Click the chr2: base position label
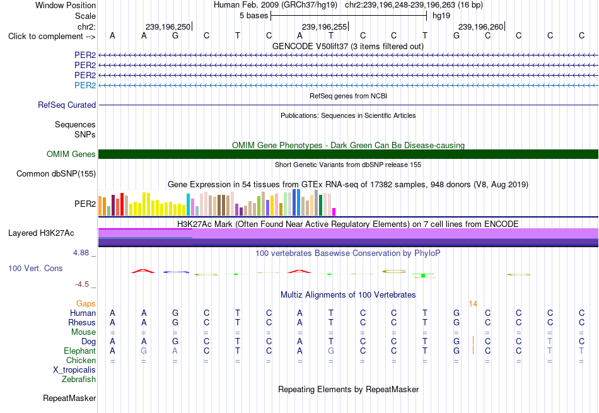 [x=87, y=26]
